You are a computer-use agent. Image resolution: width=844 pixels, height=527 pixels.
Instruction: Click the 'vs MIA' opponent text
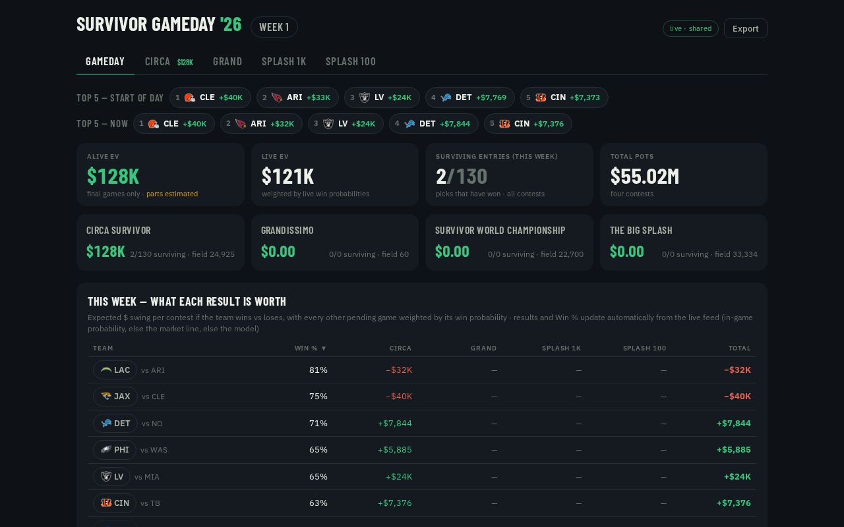147,477
